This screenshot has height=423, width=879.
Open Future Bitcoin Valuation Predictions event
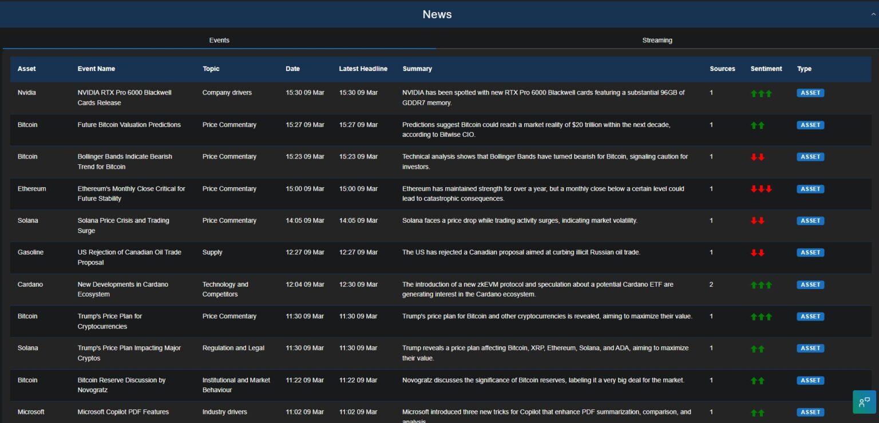pyautogui.click(x=129, y=125)
